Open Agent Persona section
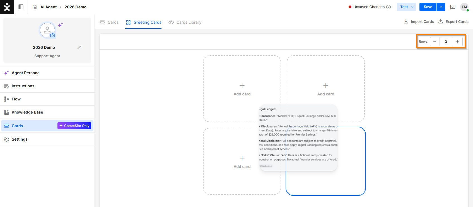This screenshot has height=207, width=473. coord(47,73)
